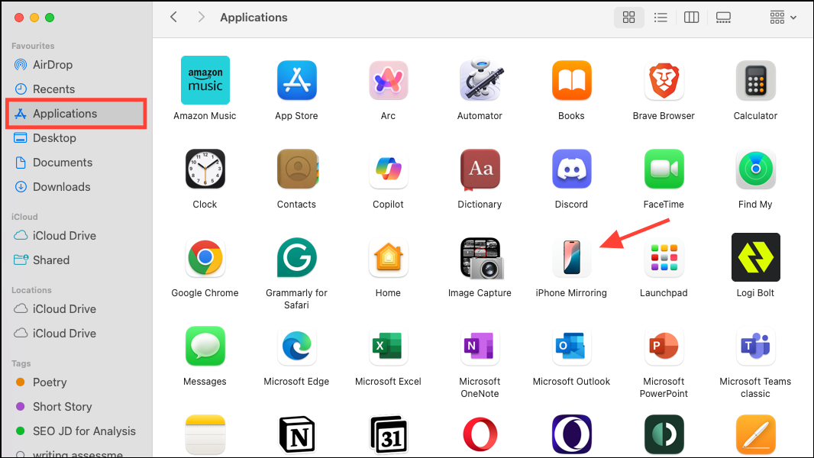Screen dimensions: 814x458
Task: Open the Home app icon
Action: click(389, 257)
